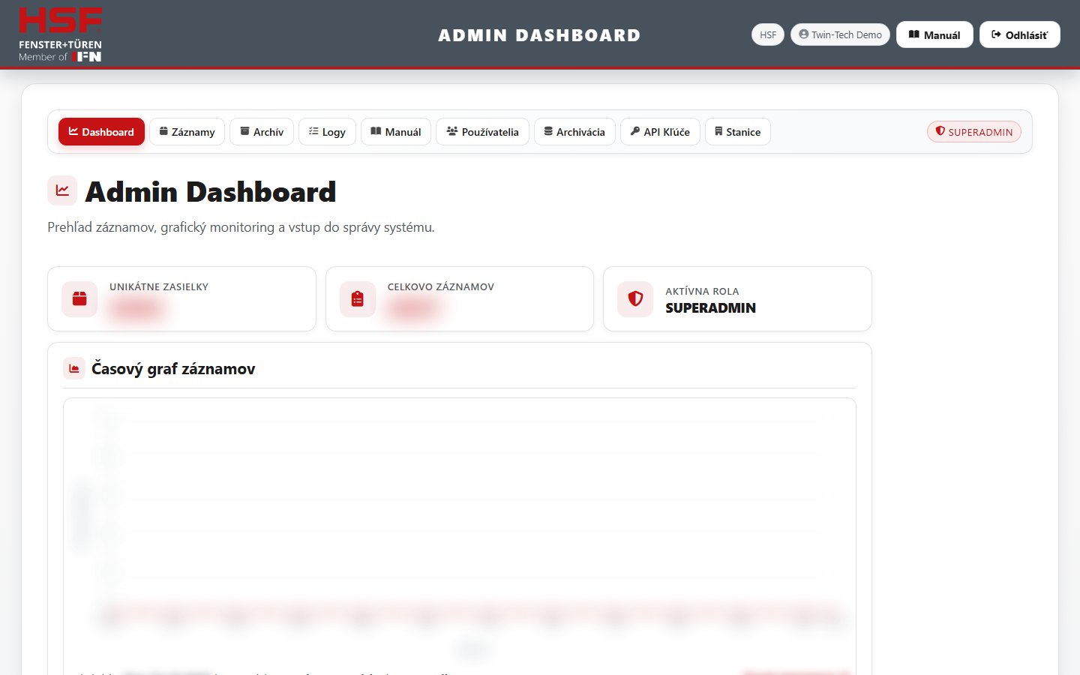Open the Stanice tab
The width and height of the screenshot is (1080, 675).
(737, 132)
